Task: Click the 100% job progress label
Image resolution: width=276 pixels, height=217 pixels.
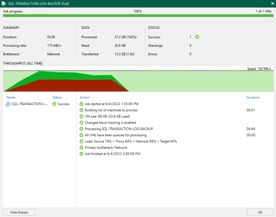Action: (138, 11)
